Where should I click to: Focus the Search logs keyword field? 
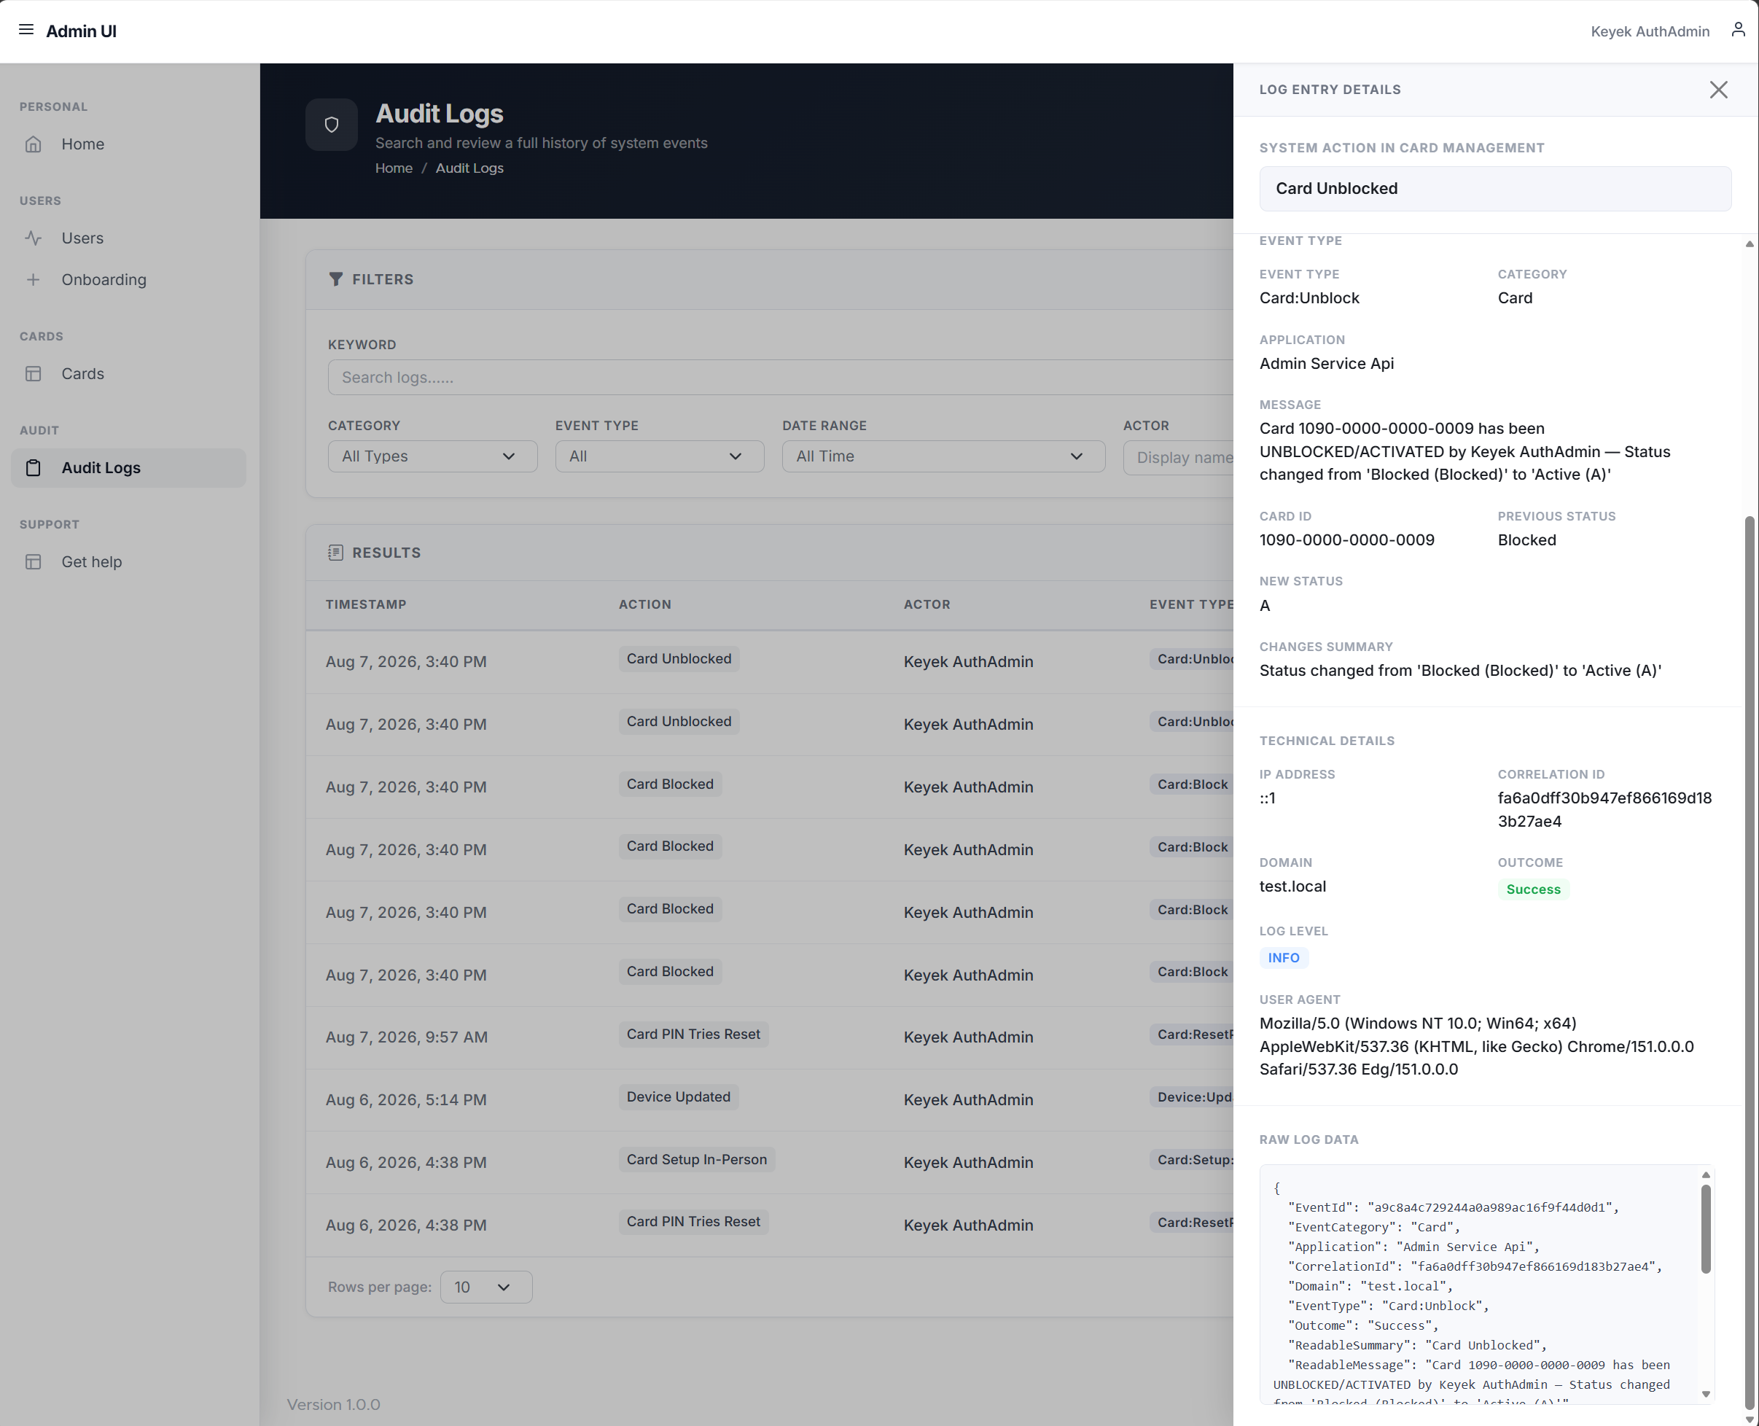click(x=780, y=378)
